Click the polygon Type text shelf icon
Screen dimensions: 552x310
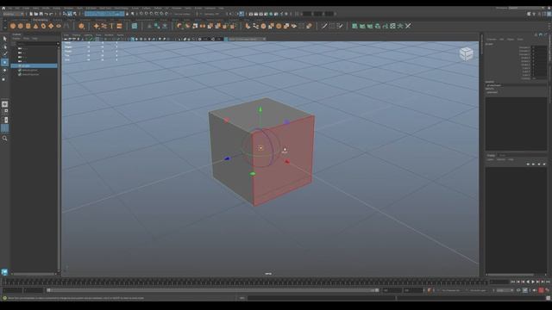[x=111, y=26]
